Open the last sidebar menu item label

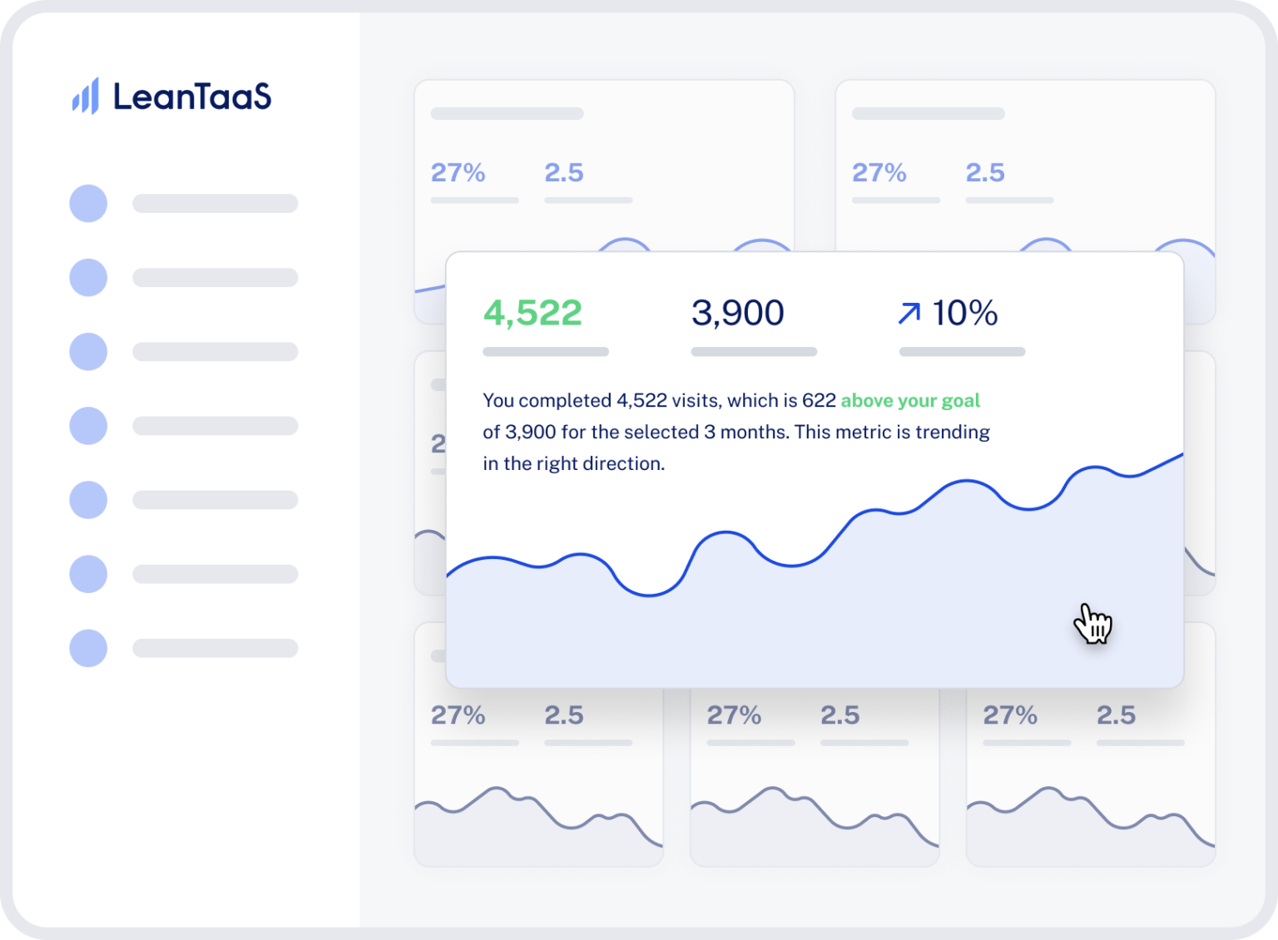(215, 648)
